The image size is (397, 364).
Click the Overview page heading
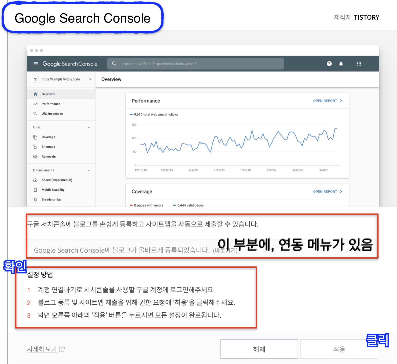point(111,79)
